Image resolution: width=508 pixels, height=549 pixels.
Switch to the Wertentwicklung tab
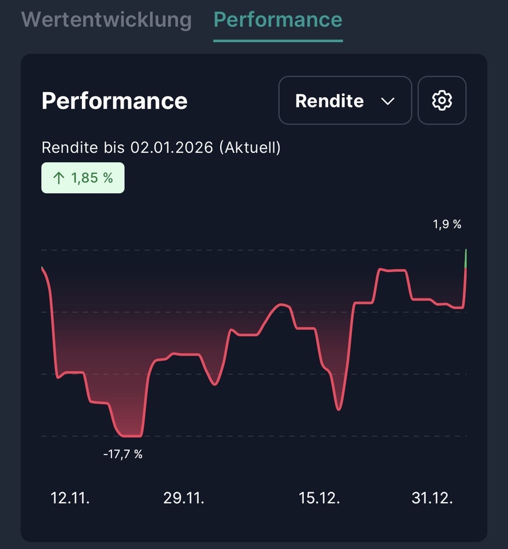[106, 19]
